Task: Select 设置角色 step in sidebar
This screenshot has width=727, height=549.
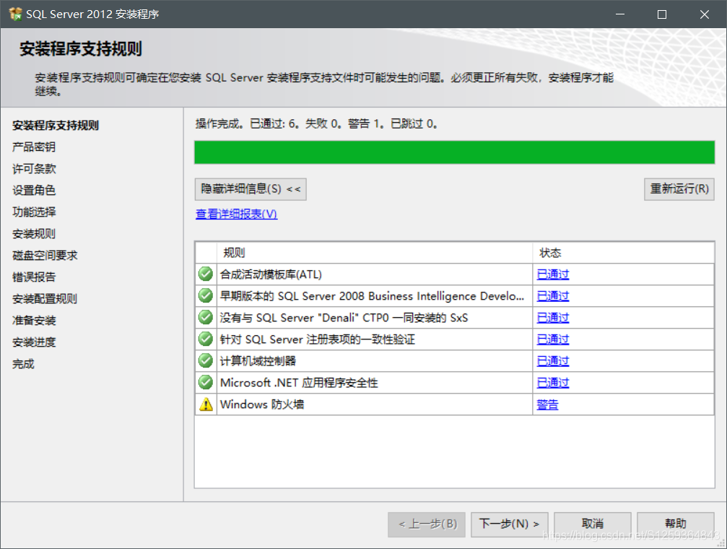Action: (34, 190)
